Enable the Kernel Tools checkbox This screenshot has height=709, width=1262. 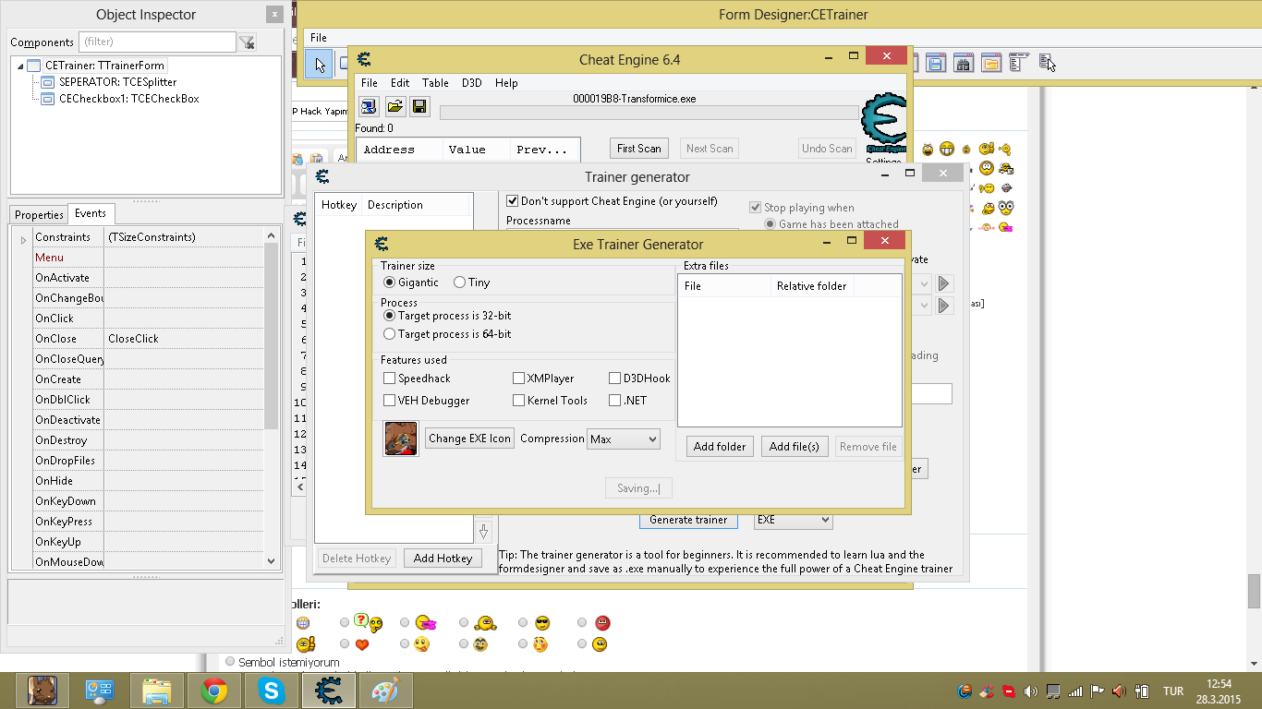pos(519,401)
